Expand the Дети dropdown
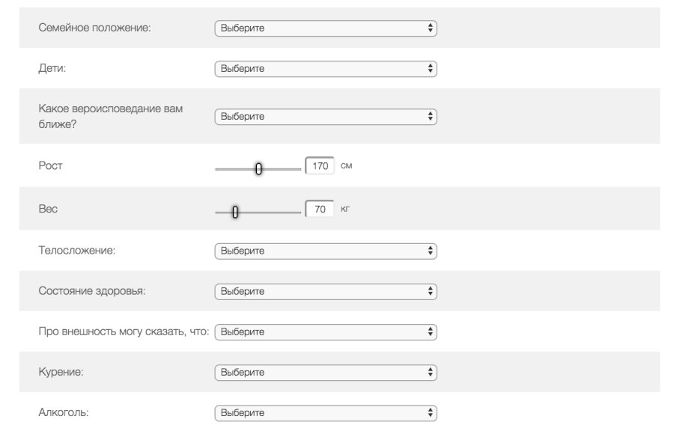Viewport: 674px width, 434px height. click(x=325, y=68)
